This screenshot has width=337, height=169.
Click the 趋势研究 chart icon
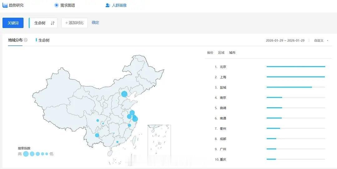[5, 5]
